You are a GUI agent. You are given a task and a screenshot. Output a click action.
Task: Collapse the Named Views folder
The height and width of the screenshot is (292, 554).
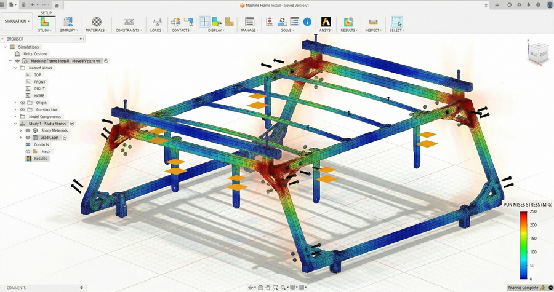(15, 68)
